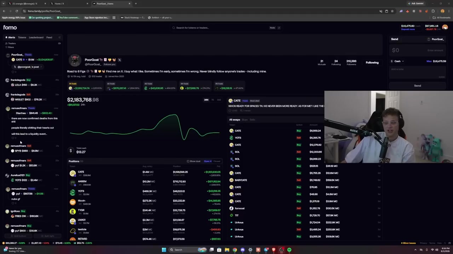Toggle the Open positions filter
The image size is (453, 254).
[207, 161]
